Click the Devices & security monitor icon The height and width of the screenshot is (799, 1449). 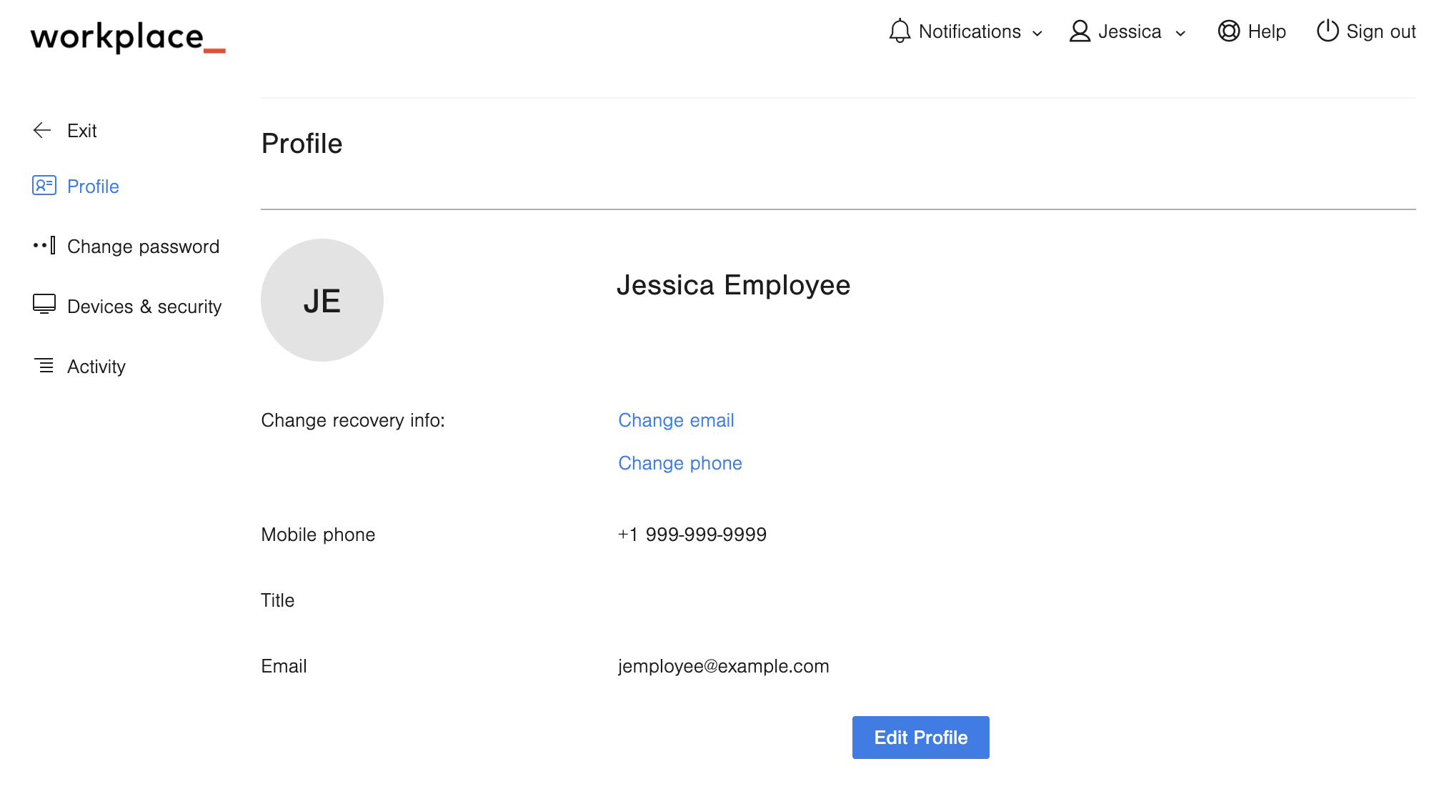click(44, 304)
